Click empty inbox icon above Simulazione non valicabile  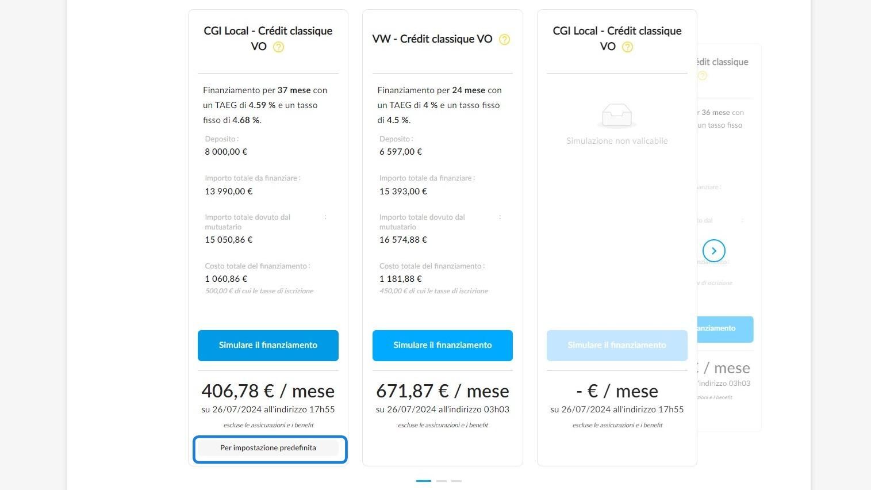(x=617, y=116)
